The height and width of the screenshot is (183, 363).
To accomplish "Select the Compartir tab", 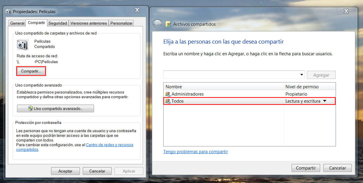I will [x=36, y=23].
